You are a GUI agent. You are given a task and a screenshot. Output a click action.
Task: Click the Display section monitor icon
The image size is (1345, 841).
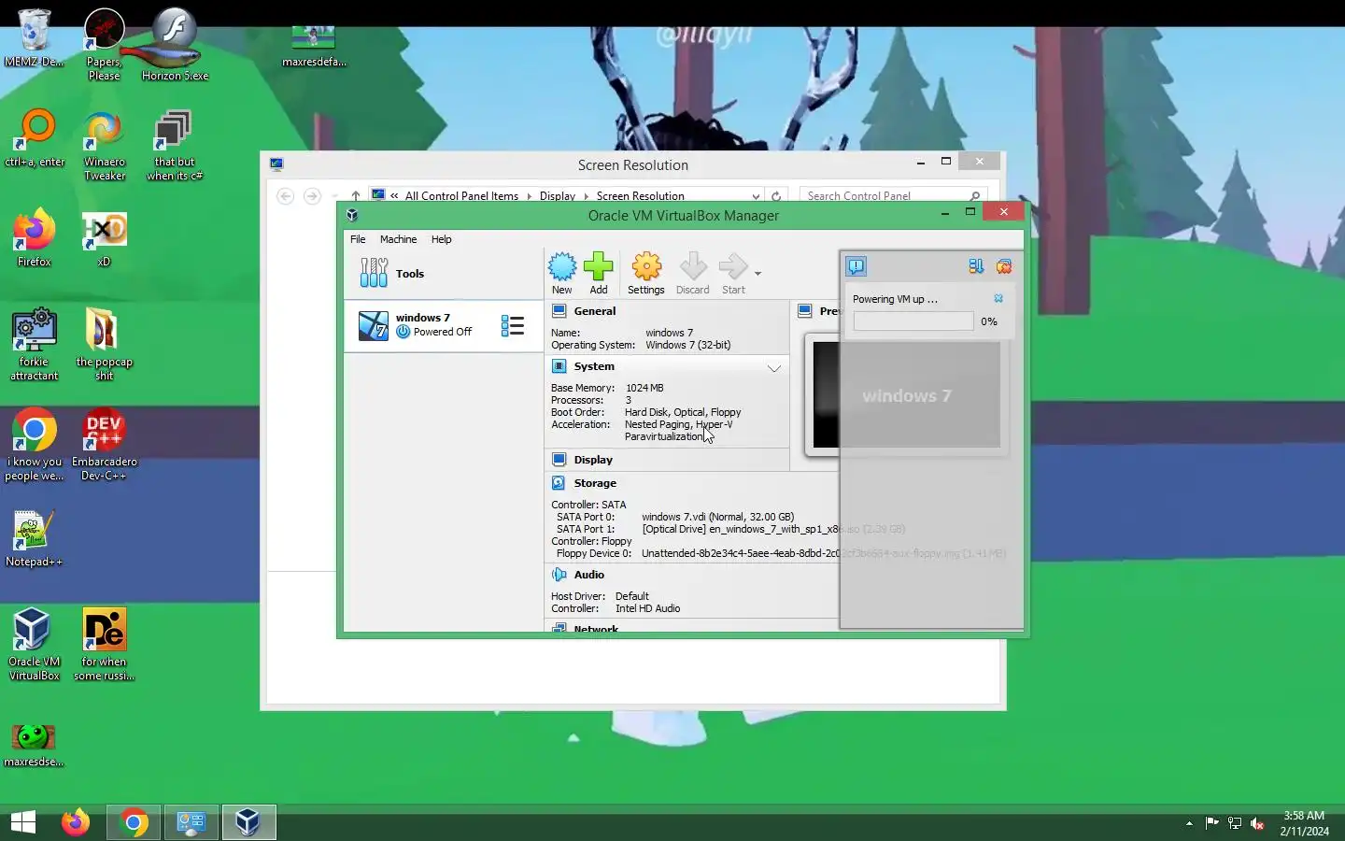click(559, 460)
